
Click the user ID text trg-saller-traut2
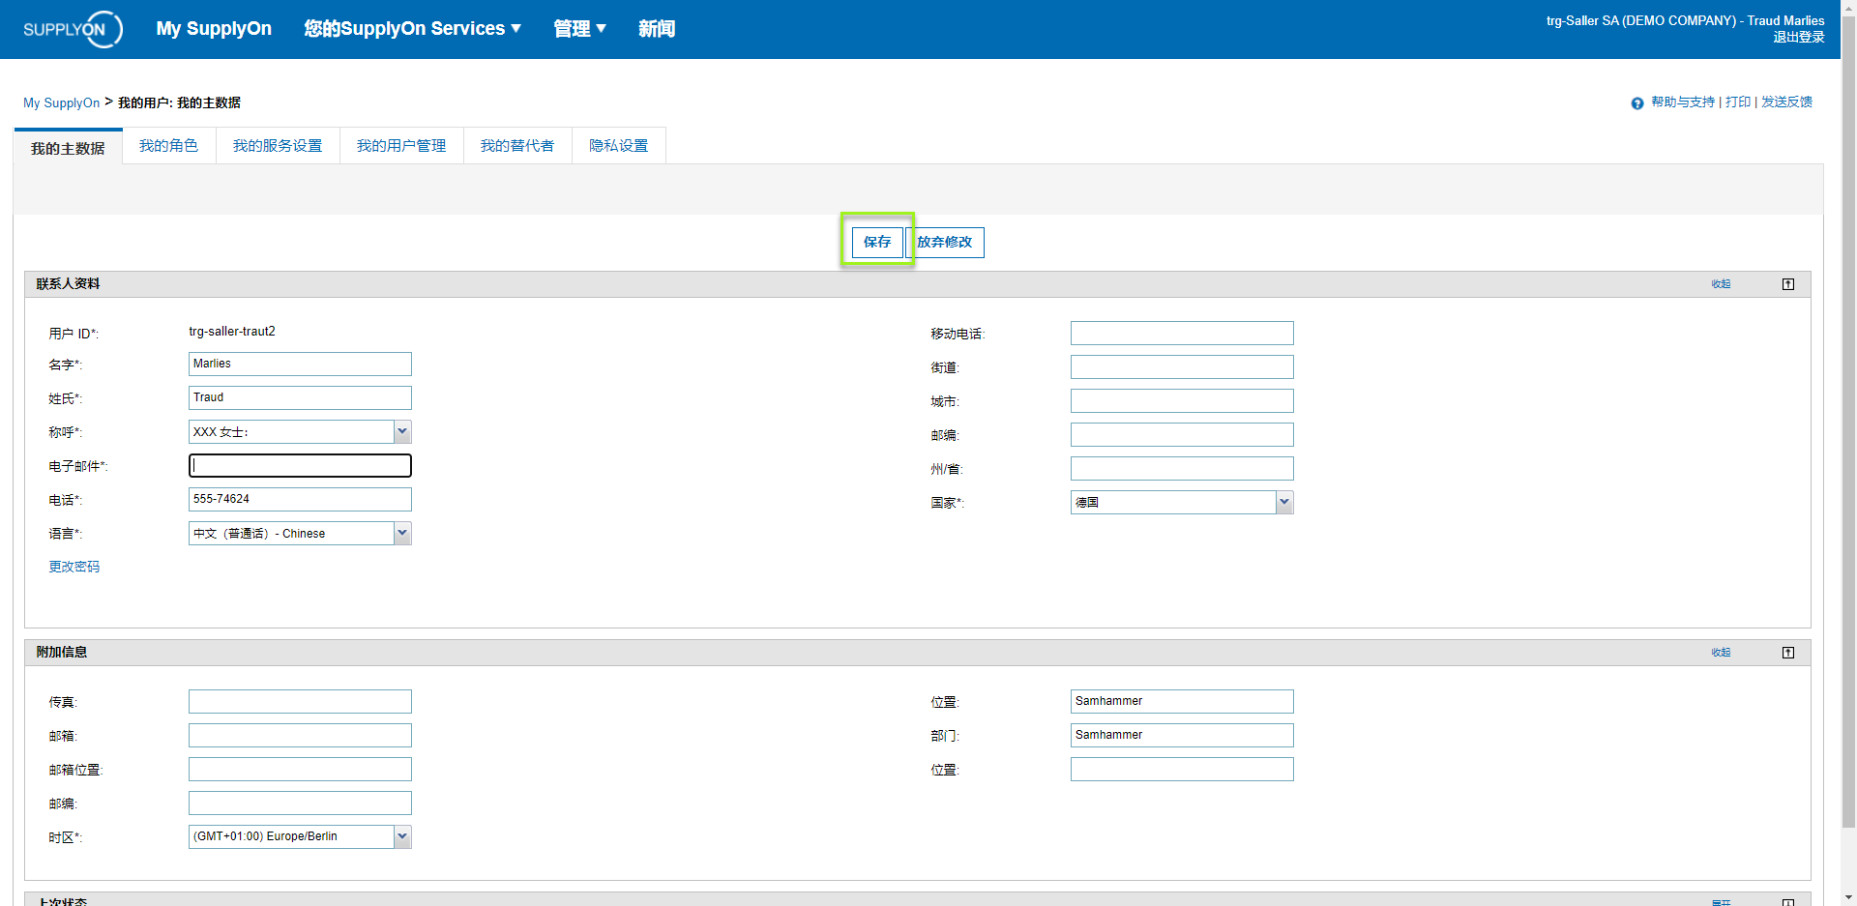[232, 331]
